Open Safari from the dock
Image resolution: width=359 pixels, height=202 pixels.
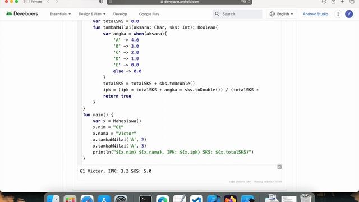[x=87, y=198]
